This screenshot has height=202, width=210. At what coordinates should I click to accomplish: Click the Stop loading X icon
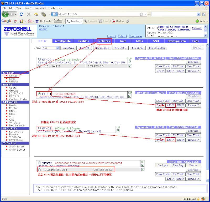(x=29, y=14)
